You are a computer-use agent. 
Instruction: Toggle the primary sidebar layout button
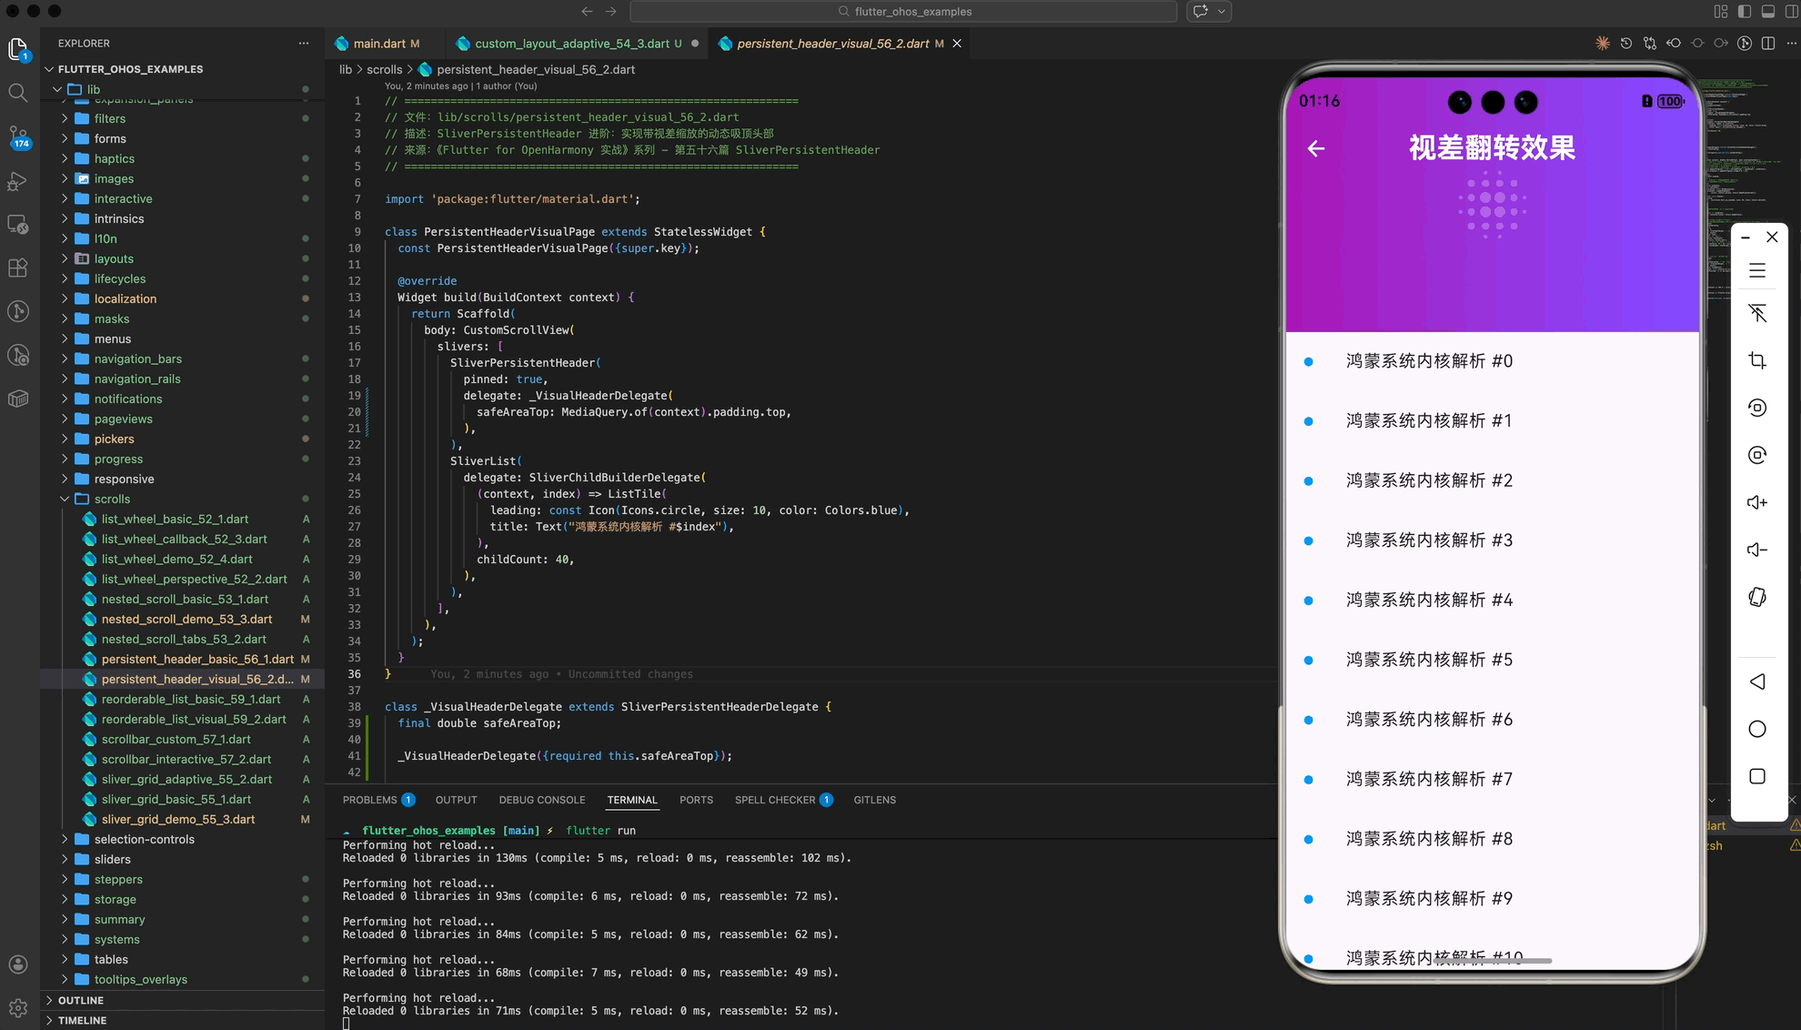pos(1744,12)
